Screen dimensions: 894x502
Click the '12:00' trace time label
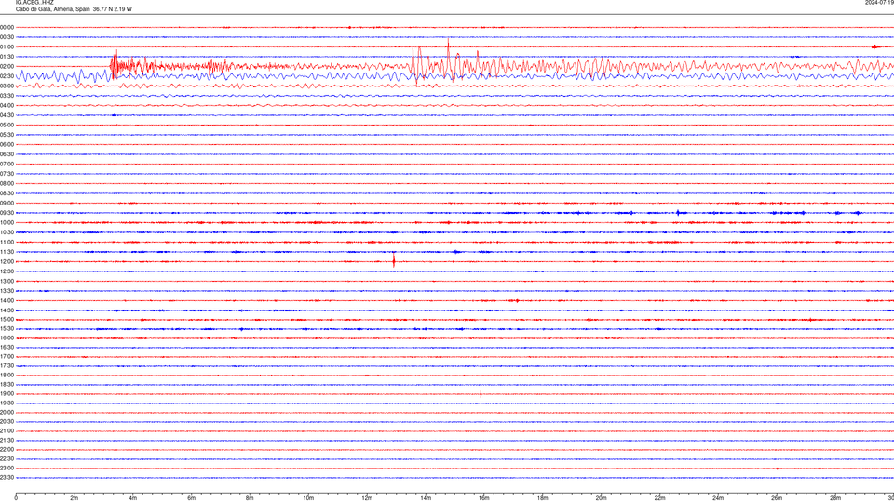pyautogui.click(x=7, y=262)
